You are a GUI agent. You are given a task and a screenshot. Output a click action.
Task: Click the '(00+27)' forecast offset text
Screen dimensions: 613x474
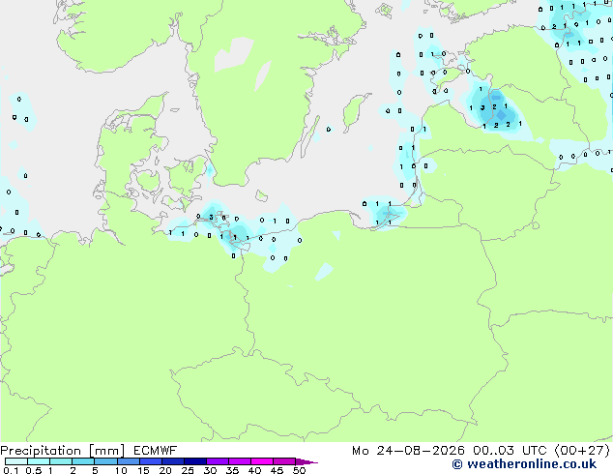tap(582, 451)
